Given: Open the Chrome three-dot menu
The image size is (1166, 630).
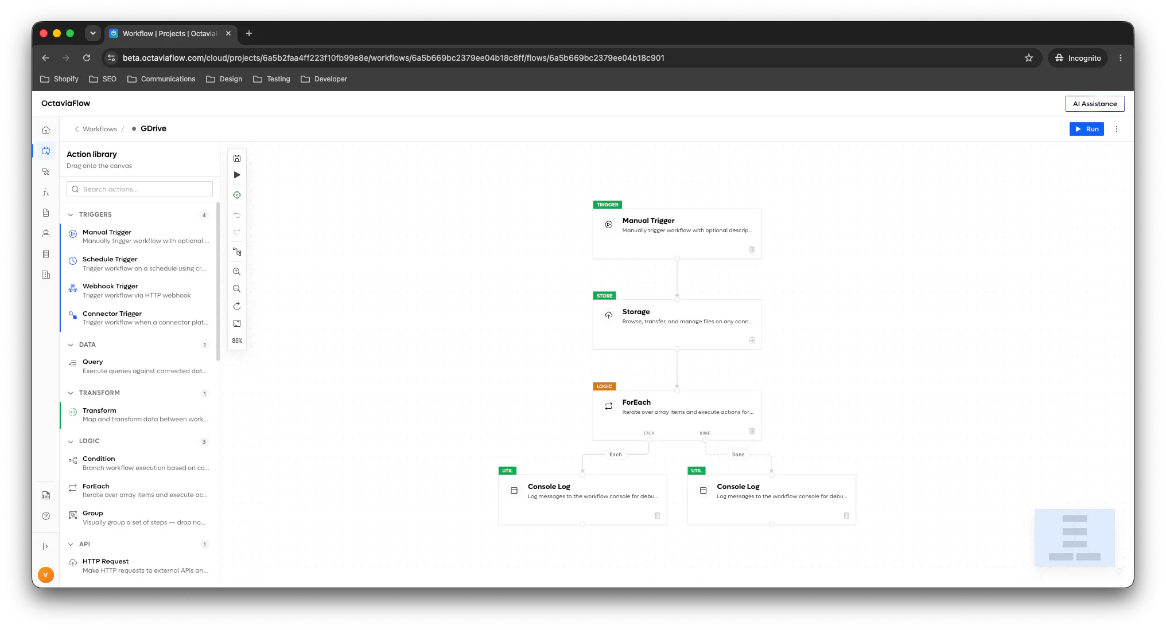Looking at the screenshot, I should 1120,58.
